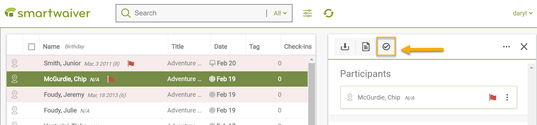Click globe icon on Foudy, Julie row

212,110
